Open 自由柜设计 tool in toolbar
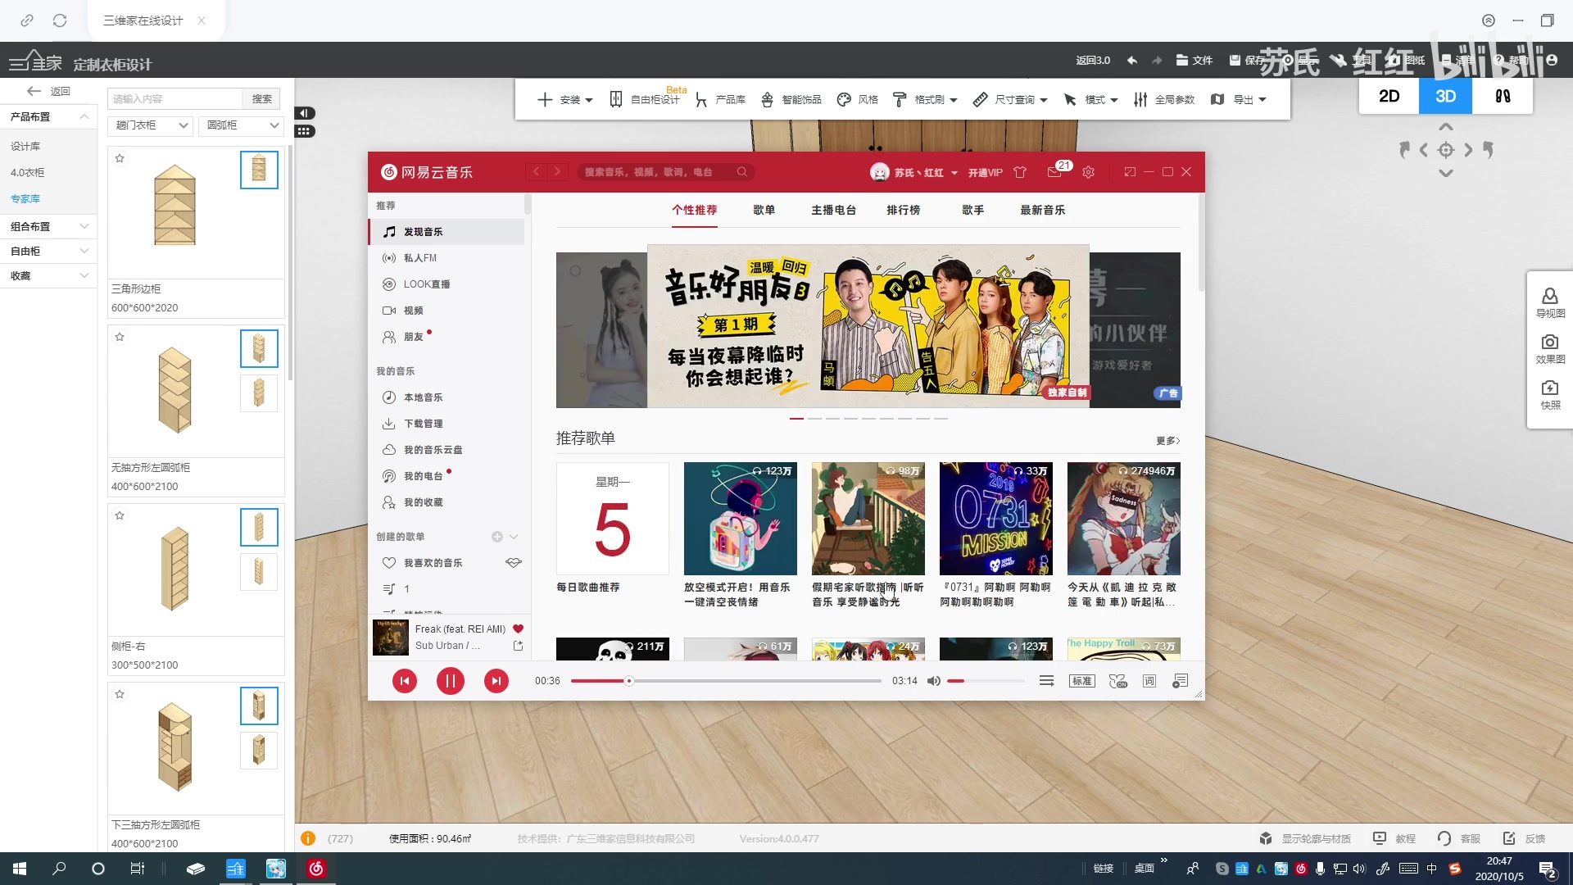1573x885 pixels. coord(645,100)
